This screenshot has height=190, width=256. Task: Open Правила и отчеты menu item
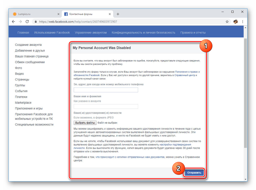coord(193,32)
